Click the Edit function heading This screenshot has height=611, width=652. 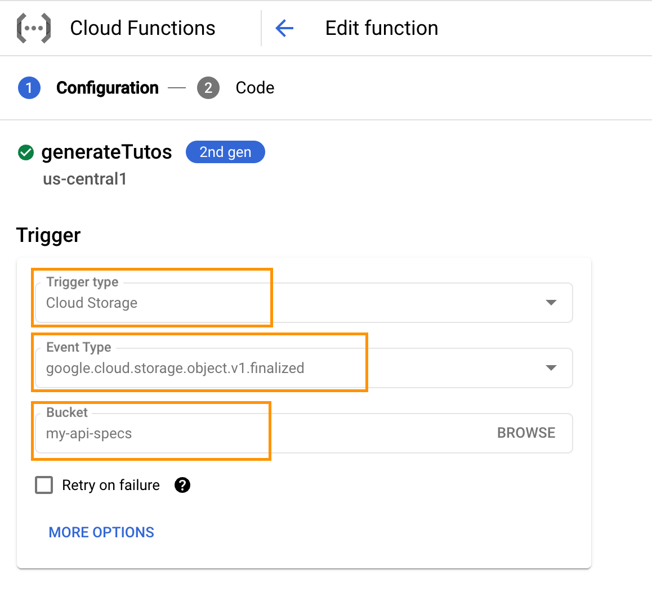pyautogui.click(x=382, y=28)
